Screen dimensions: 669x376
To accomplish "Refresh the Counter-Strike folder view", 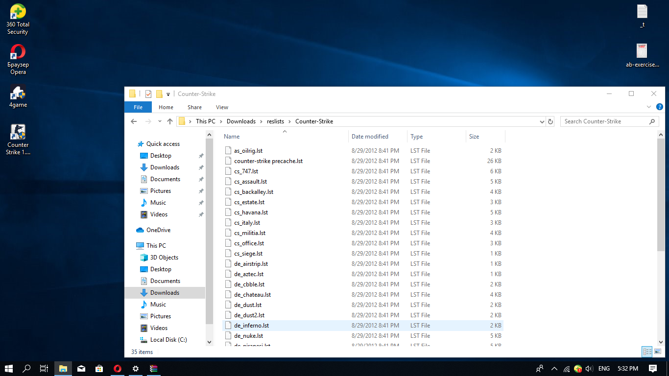I will click(550, 121).
